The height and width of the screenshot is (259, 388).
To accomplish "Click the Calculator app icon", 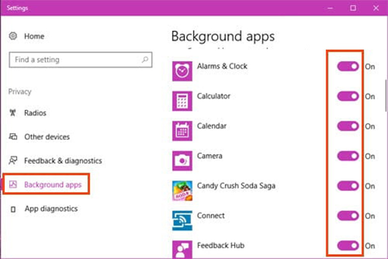I will coord(182,100).
